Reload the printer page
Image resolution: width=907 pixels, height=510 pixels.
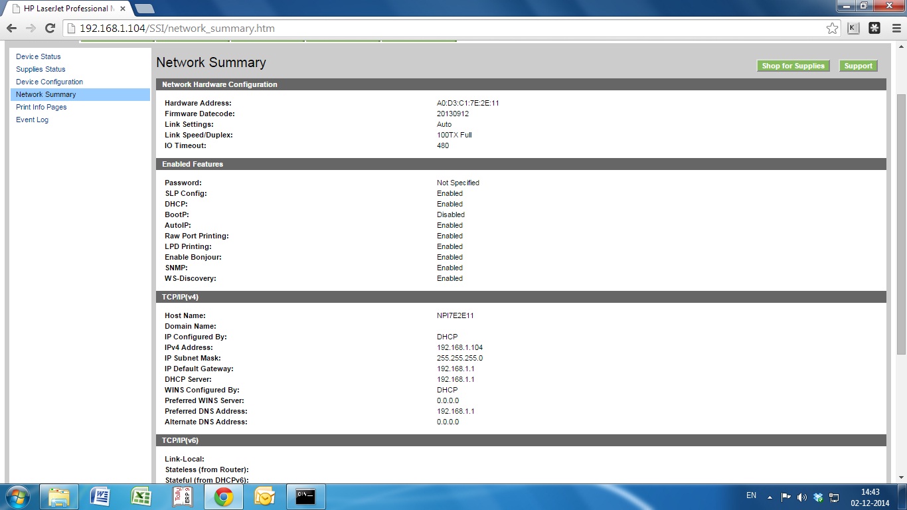click(x=50, y=29)
